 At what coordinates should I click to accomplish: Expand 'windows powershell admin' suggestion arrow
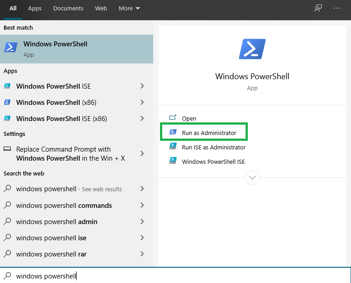pyautogui.click(x=142, y=221)
